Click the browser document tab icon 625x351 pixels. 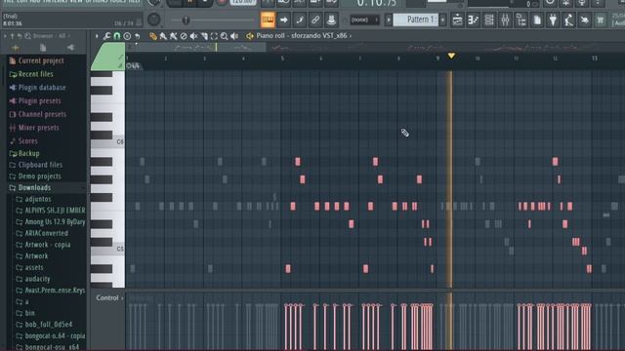(43, 48)
